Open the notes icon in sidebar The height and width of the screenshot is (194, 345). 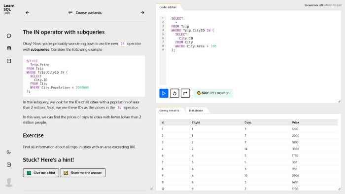(9, 61)
